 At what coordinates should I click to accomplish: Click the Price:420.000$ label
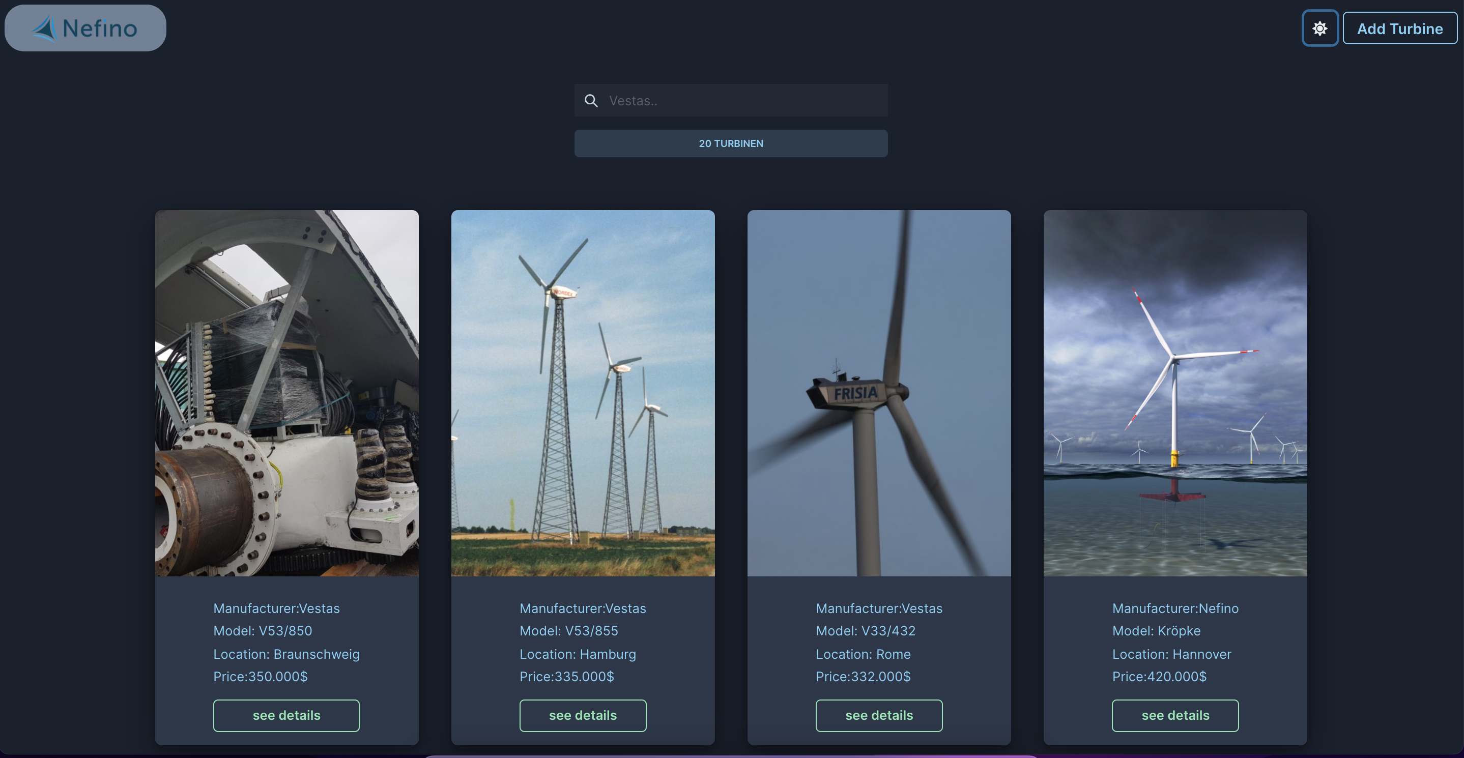1159,677
